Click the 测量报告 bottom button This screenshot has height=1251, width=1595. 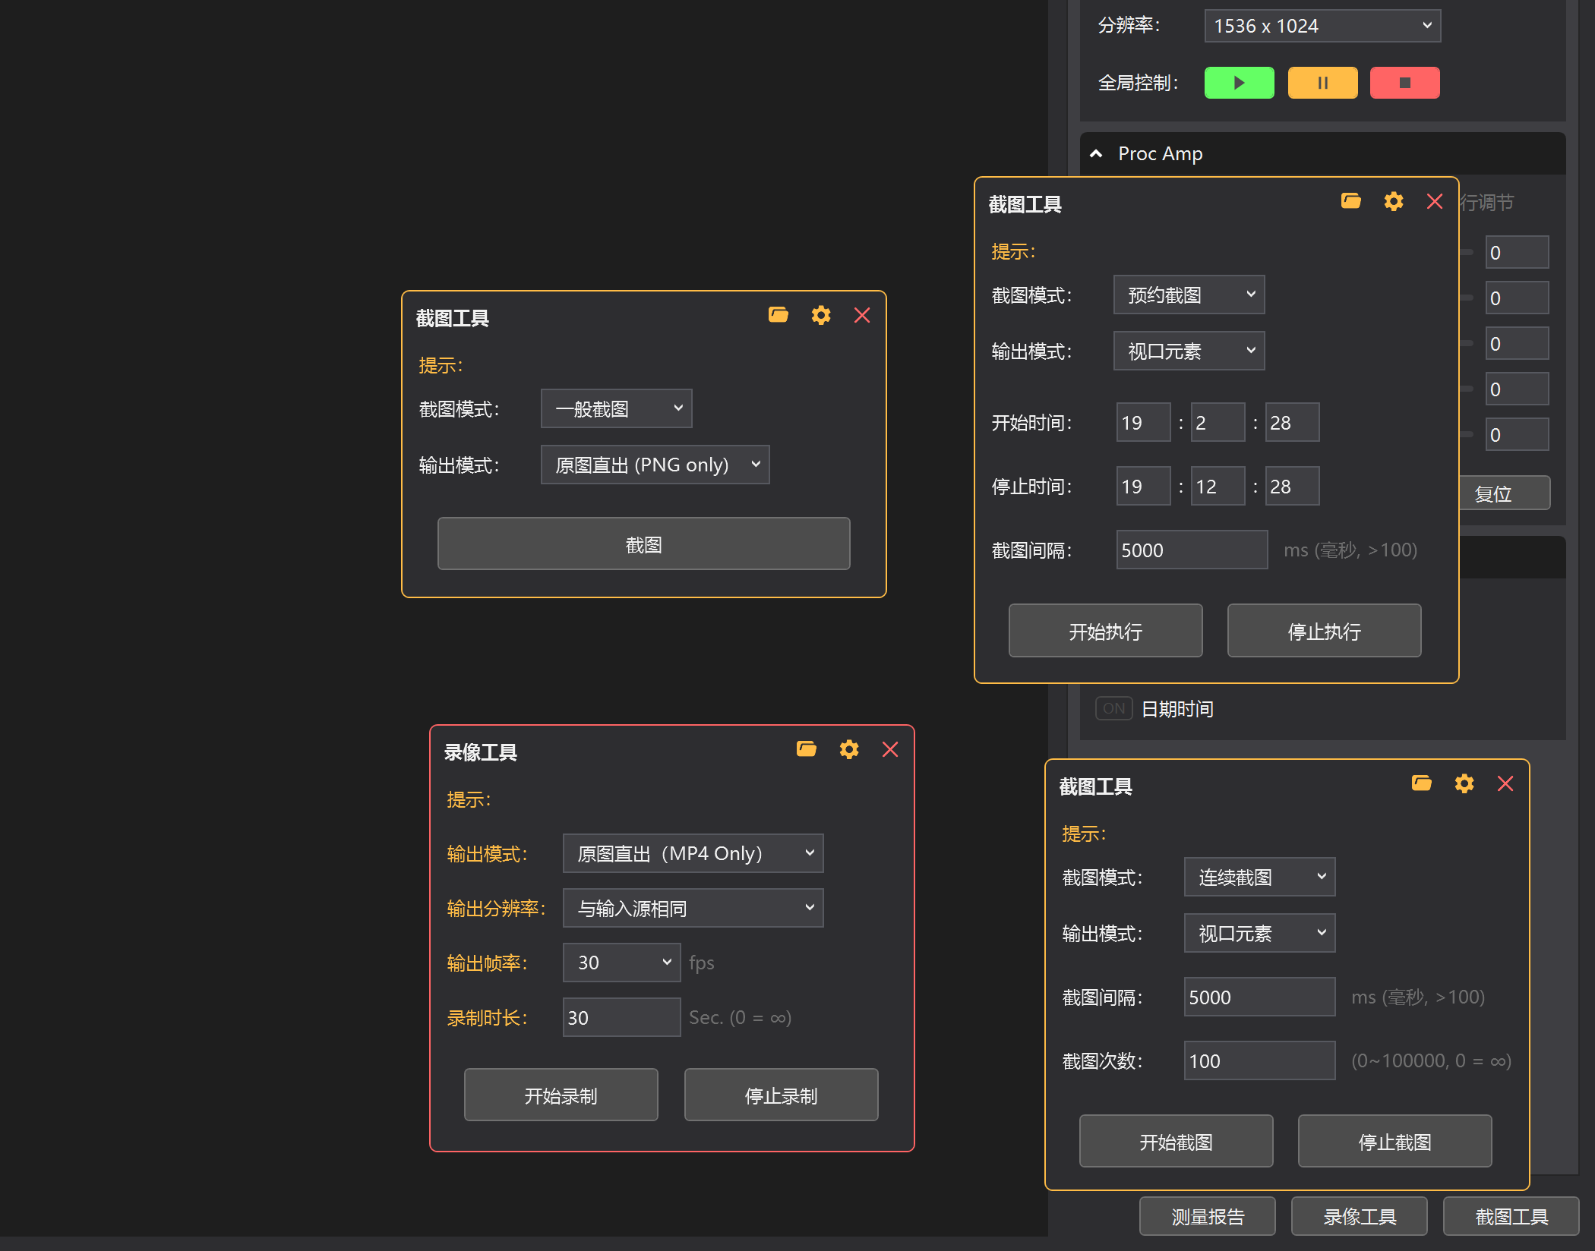[1207, 1216]
